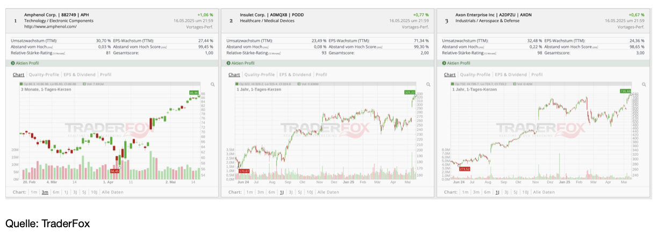Switch to Profil tab in the Amphenol card
664x239 pixels.
[106, 74]
